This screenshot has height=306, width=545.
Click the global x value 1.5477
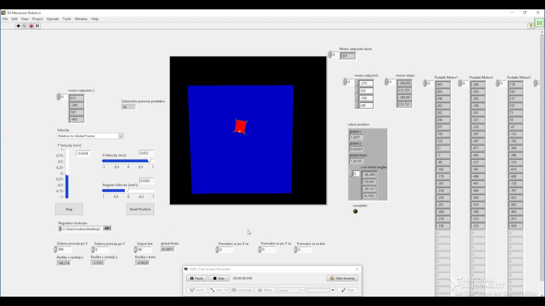pos(356,137)
